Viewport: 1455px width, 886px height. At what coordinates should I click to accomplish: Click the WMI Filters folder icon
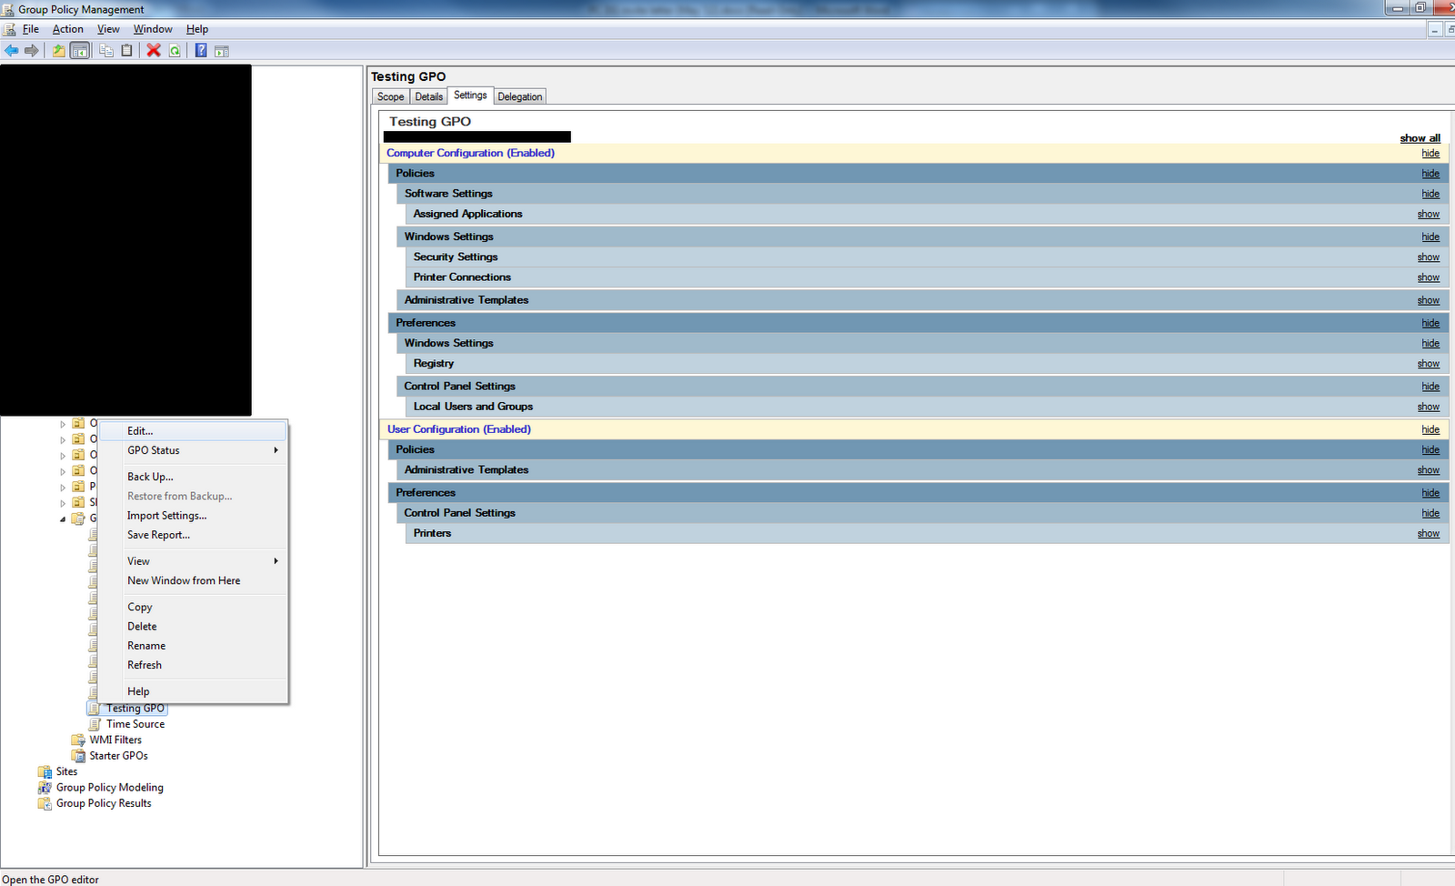[79, 740]
